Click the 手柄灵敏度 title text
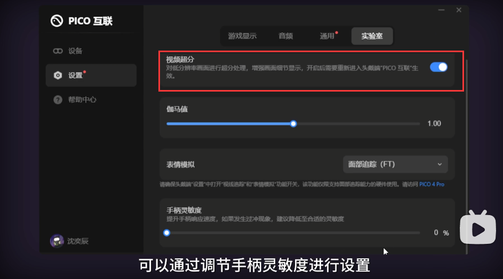 [184, 210]
